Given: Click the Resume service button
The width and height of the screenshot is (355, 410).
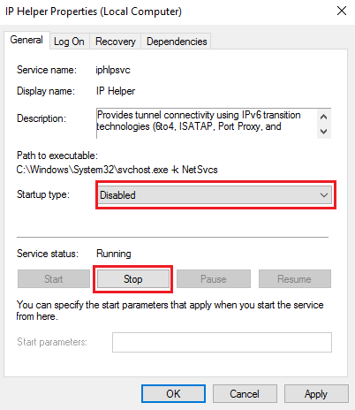Looking at the screenshot, I should point(295,279).
